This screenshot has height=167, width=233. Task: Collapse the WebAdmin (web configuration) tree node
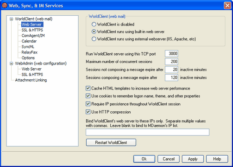click(x=11, y=64)
